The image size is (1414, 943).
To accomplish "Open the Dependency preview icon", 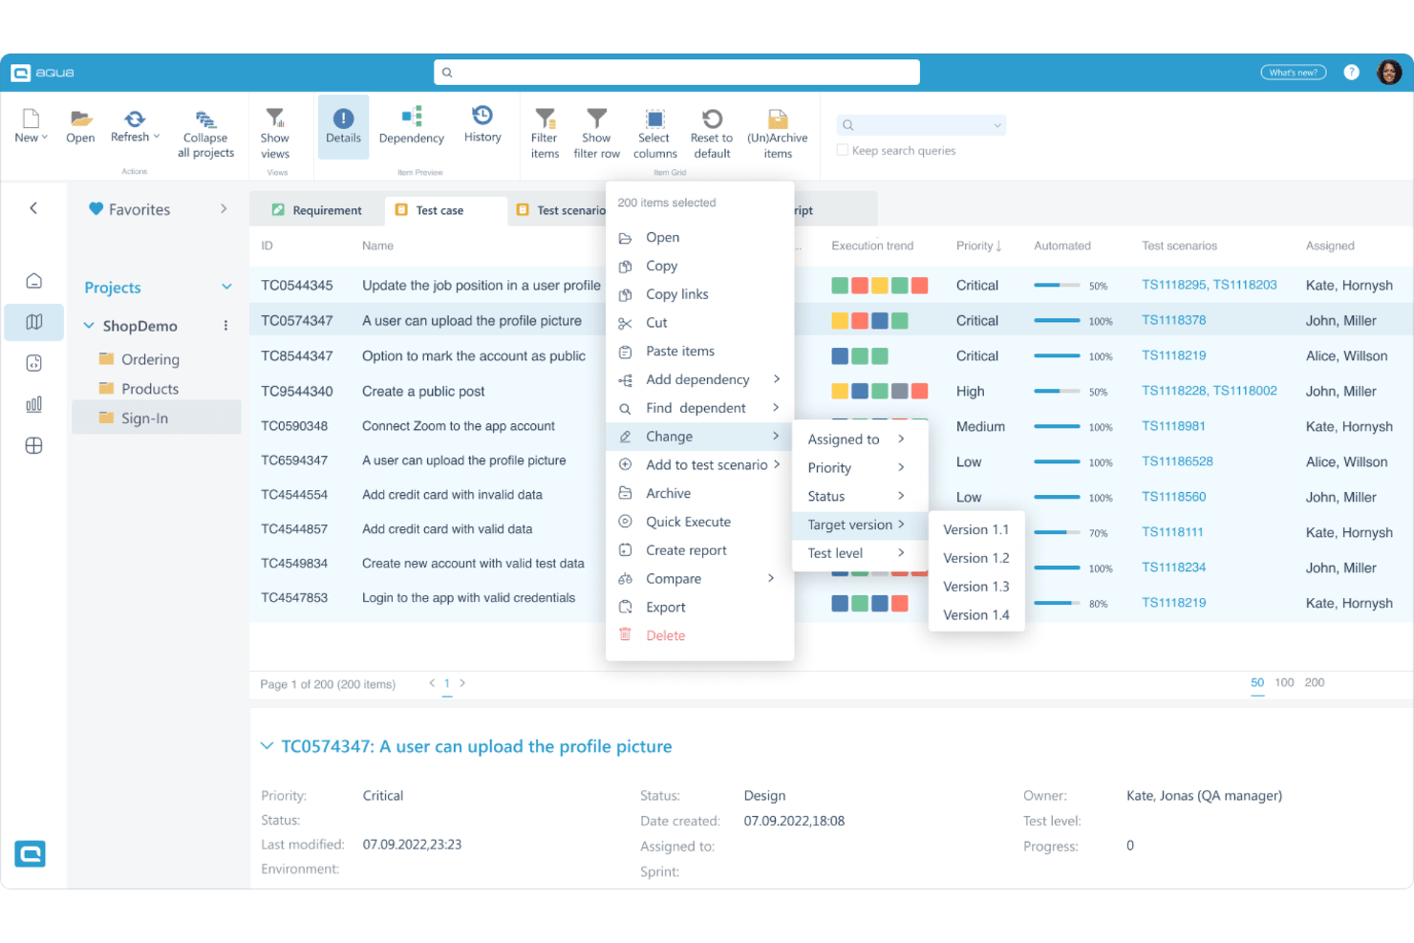I will (x=412, y=117).
